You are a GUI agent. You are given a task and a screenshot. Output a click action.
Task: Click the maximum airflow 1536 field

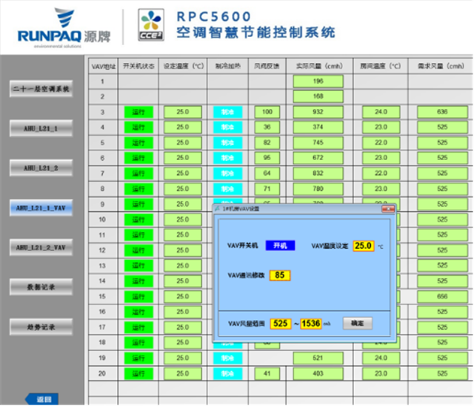click(x=311, y=324)
